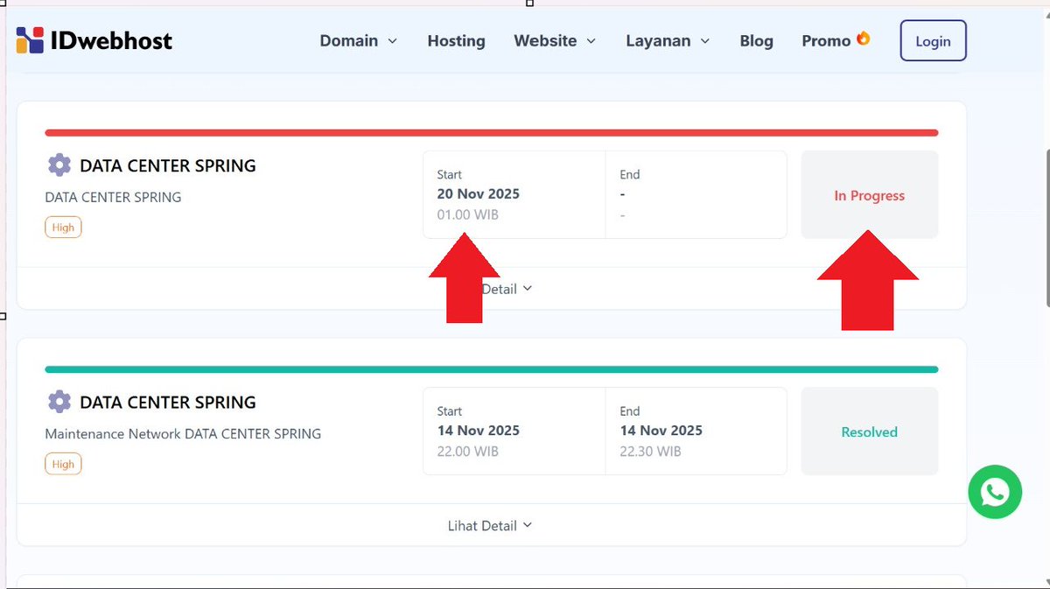Open the WhatsApp chat bubble
Viewport: 1050px width, 589px height.
[995, 492]
